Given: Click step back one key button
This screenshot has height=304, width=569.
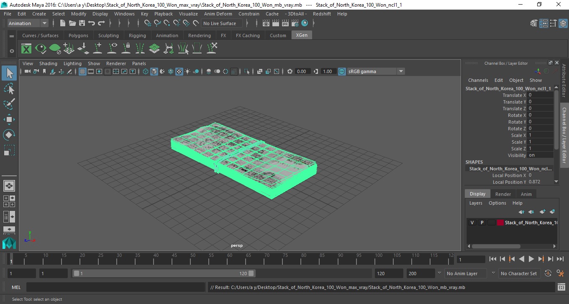Looking at the screenshot, I should tap(512, 259).
